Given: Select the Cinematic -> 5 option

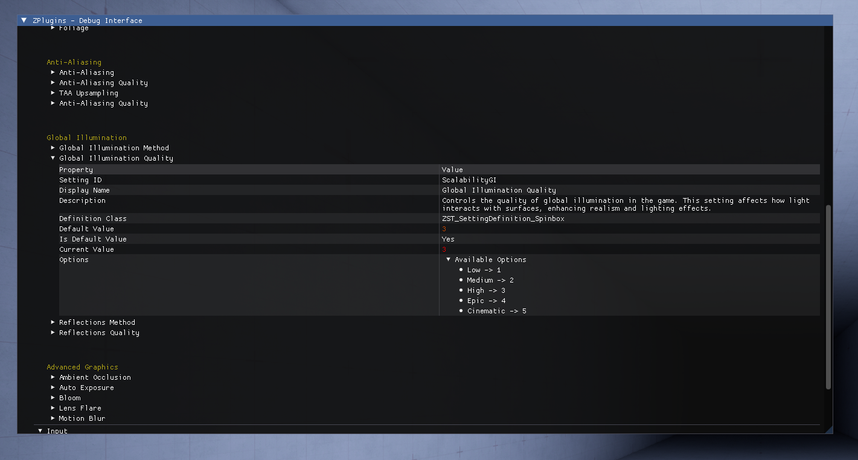Looking at the screenshot, I should coord(496,311).
